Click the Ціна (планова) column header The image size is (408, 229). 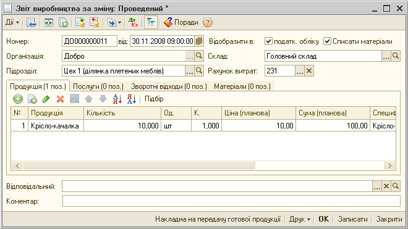coord(258,113)
